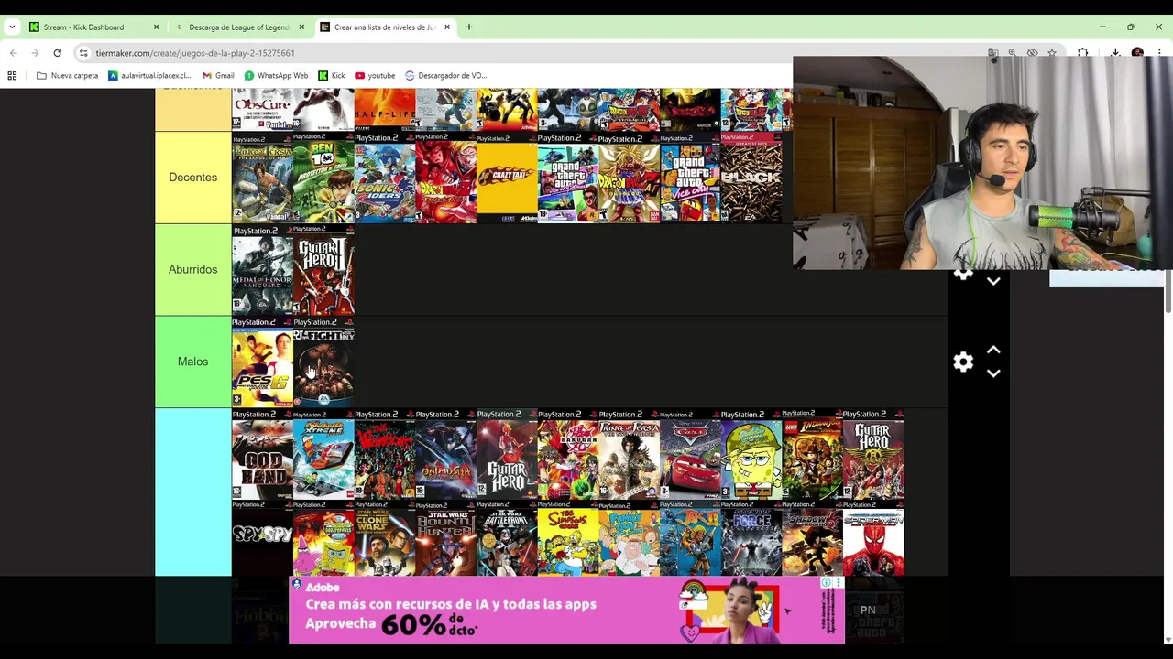Select the LEGO Indiana Jones cover
The image size is (1173, 659).
(813, 454)
